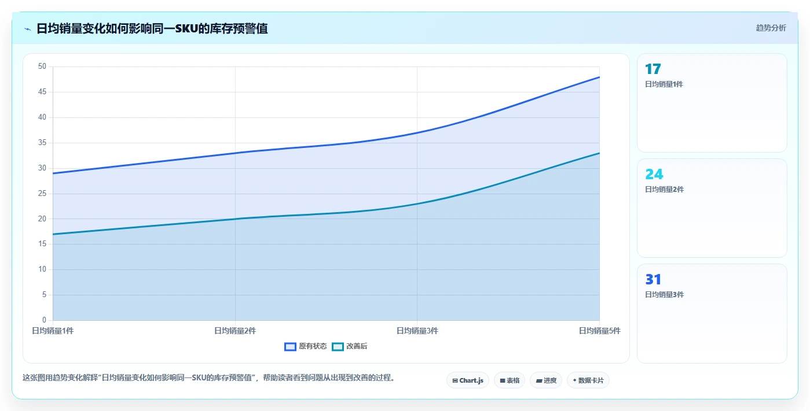Open the card showing value 31
This screenshot has width=810, height=411.
point(712,314)
